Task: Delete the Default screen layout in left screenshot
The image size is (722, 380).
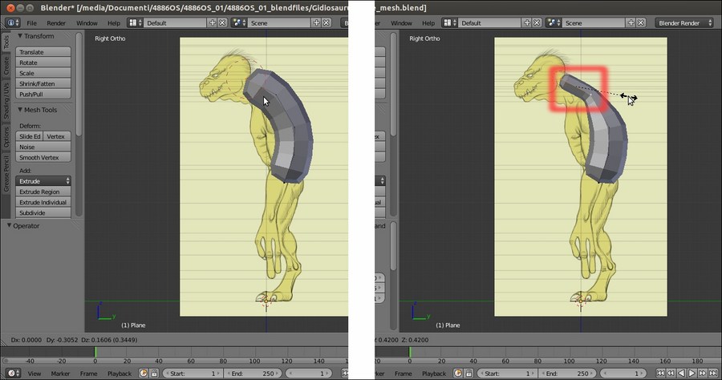Action: tap(222, 22)
